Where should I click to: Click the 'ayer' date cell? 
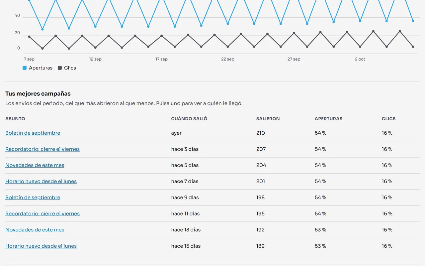[176, 133]
